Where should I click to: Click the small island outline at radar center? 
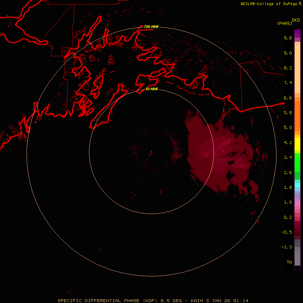point(150,153)
